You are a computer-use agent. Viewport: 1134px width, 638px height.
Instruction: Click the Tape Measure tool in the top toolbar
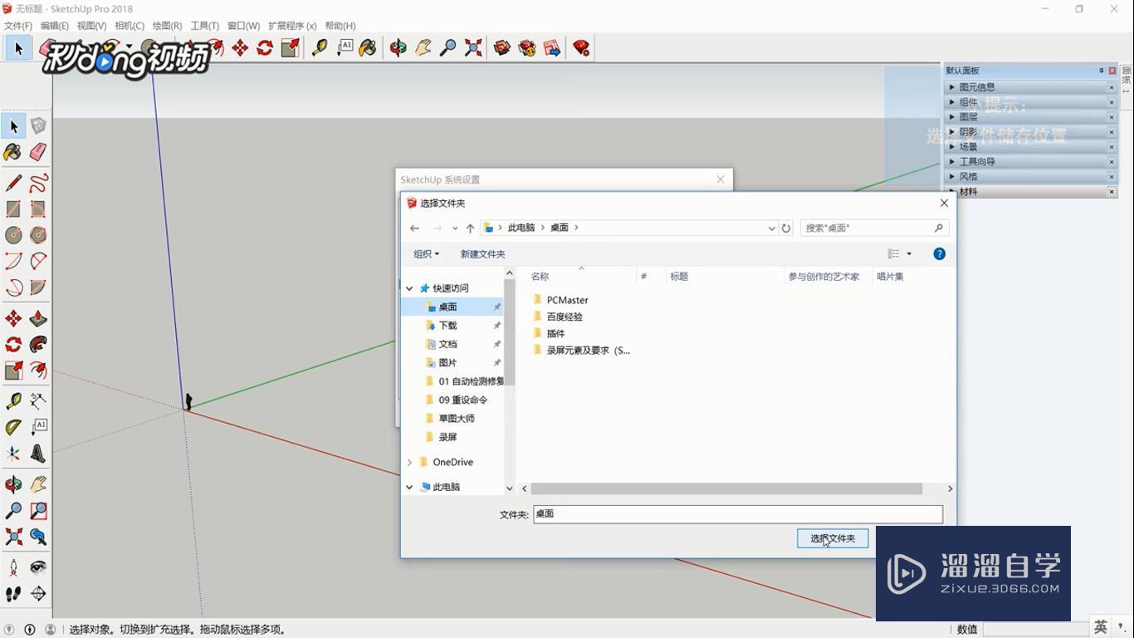pyautogui.click(x=320, y=48)
